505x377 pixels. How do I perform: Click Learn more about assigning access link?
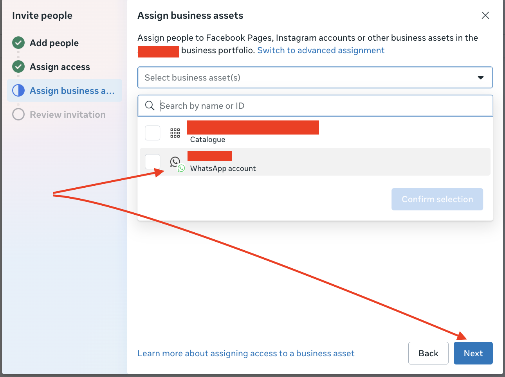tap(245, 353)
